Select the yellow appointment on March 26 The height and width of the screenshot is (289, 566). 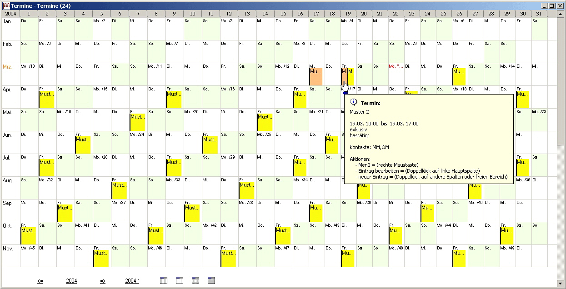pyautogui.click(x=459, y=77)
